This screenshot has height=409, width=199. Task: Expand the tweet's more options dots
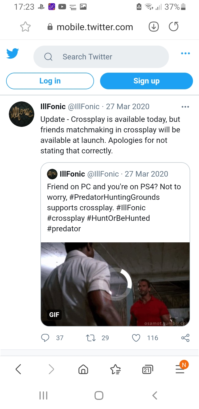pyautogui.click(x=185, y=107)
